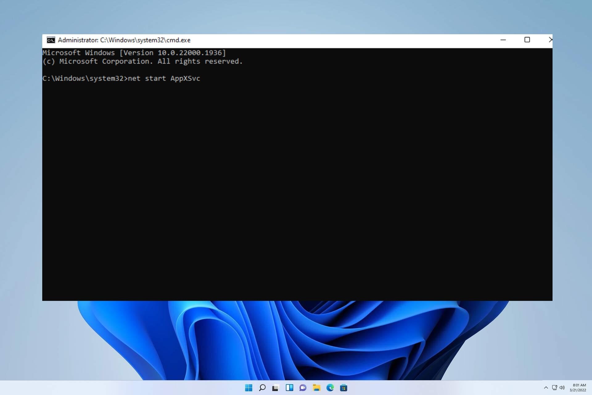Expand hidden icons with the tray chevron
This screenshot has width=592, height=395.
click(x=546, y=388)
